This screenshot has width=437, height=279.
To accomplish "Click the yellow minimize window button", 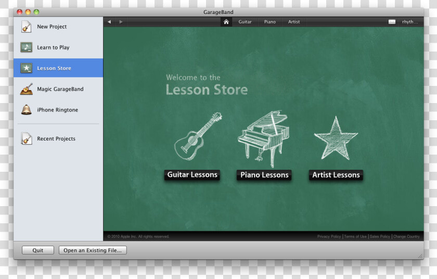I will click(x=28, y=11).
